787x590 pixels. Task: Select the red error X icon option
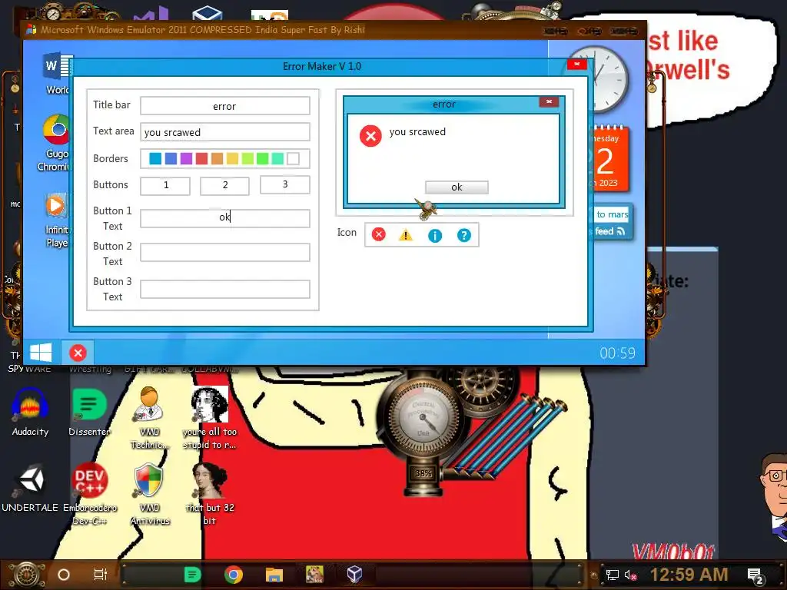(379, 235)
